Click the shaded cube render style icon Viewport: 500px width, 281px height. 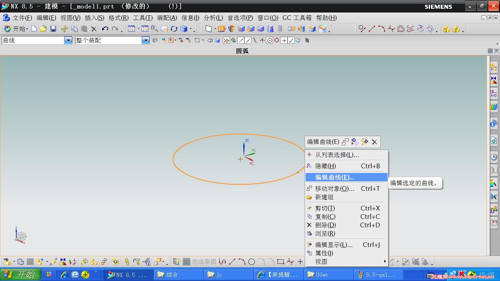tap(184, 29)
